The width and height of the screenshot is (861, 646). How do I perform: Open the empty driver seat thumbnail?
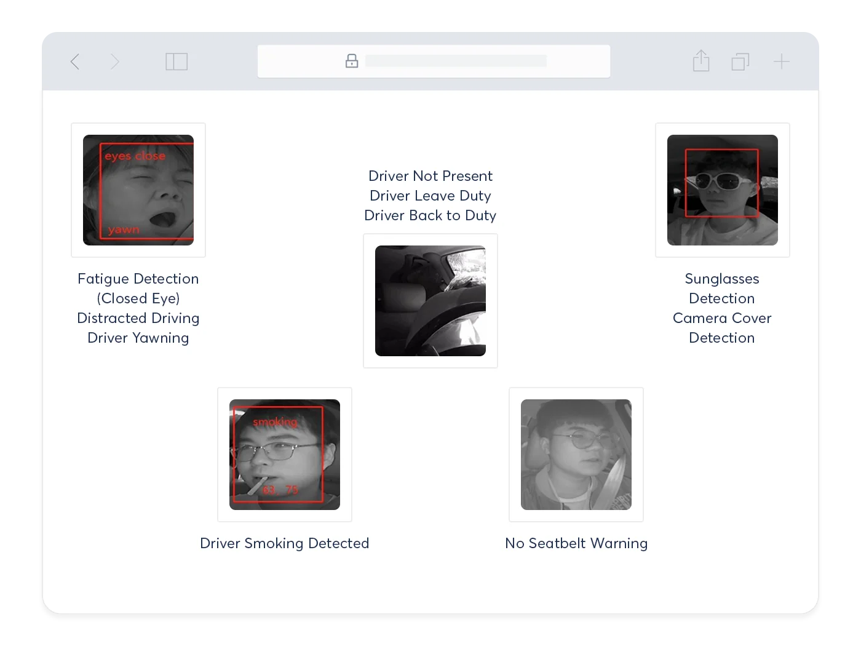(430, 301)
